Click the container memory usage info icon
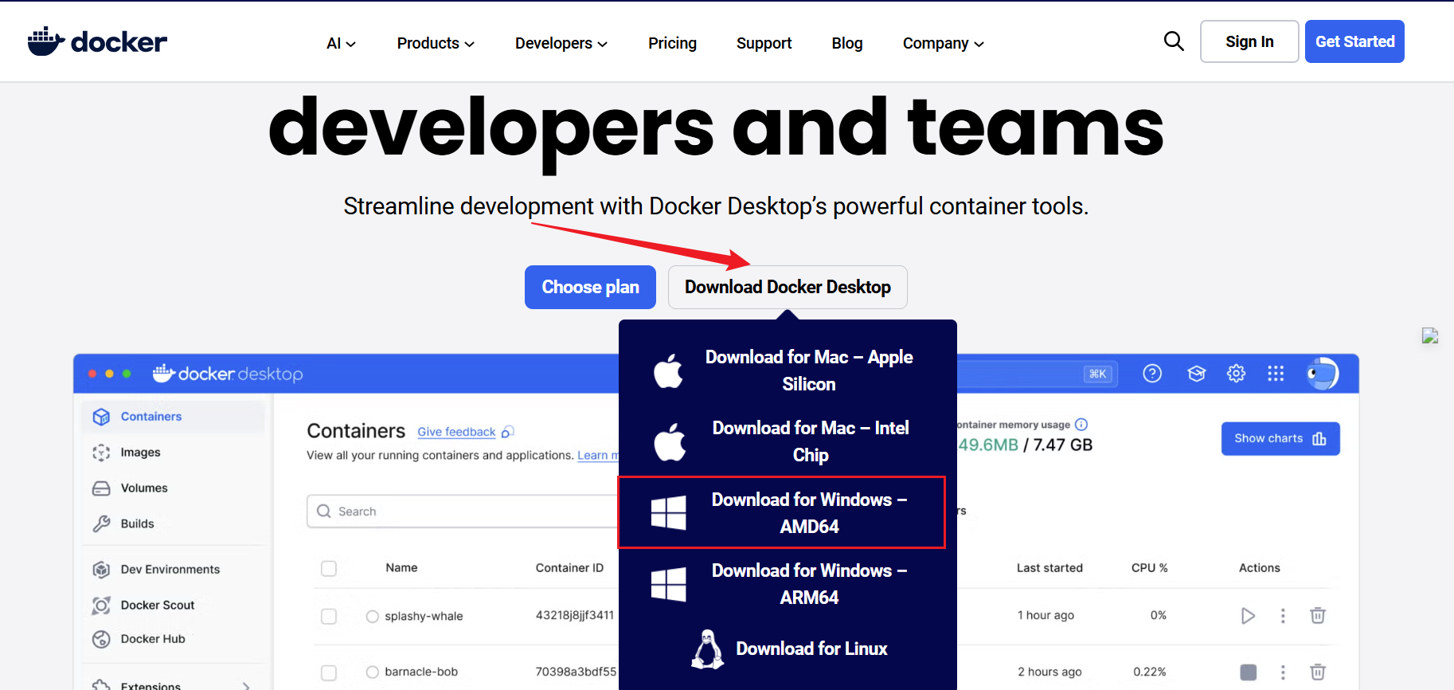Image resolution: width=1454 pixels, height=690 pixels. [x=1081, y=425]
